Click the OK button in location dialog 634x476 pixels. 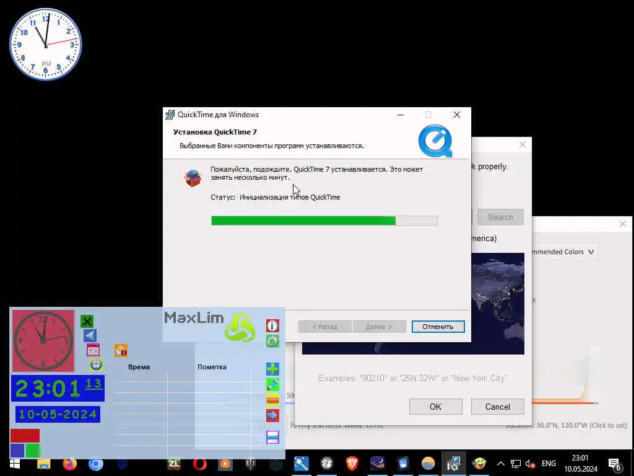pyautogui.click(x=435, y=407)
